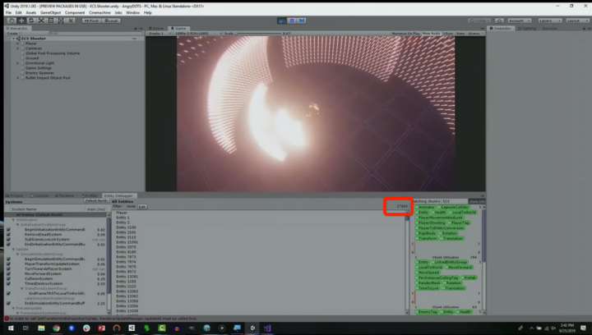Select the Rotate tool

(31, 21)
